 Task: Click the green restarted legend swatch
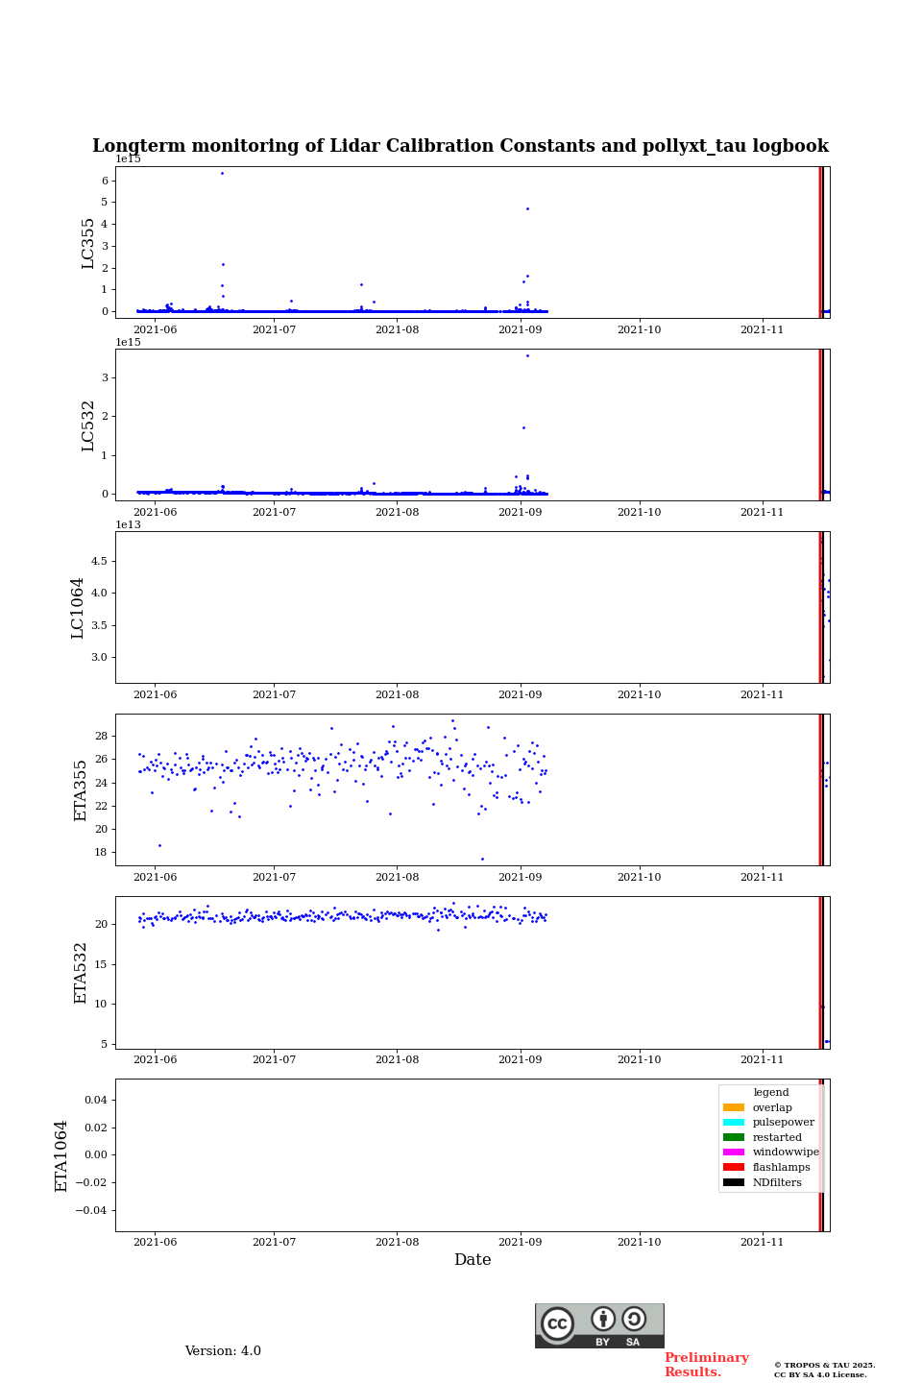[x=734, y=1137]
